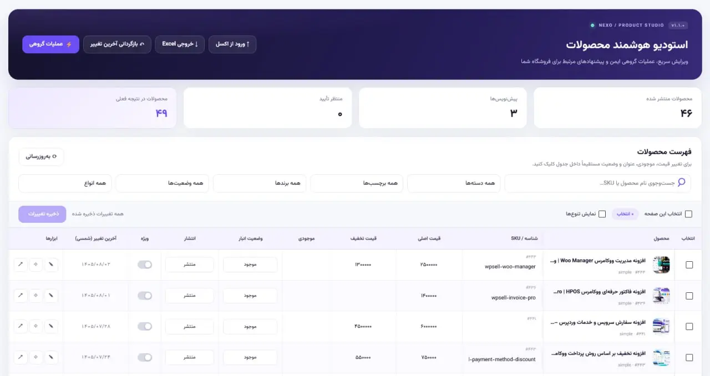Click the ورود از اکسل import button
The width and height of the screenshot is (710, 376).
[232, 44]
